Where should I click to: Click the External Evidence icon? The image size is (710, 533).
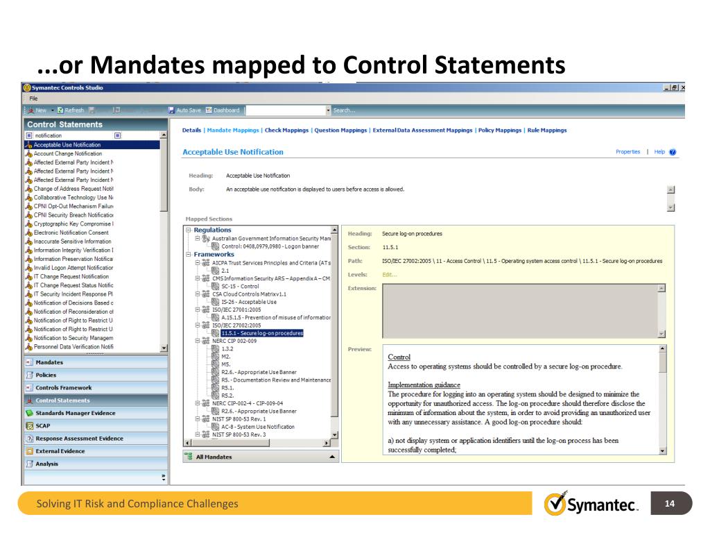[30, 451]
